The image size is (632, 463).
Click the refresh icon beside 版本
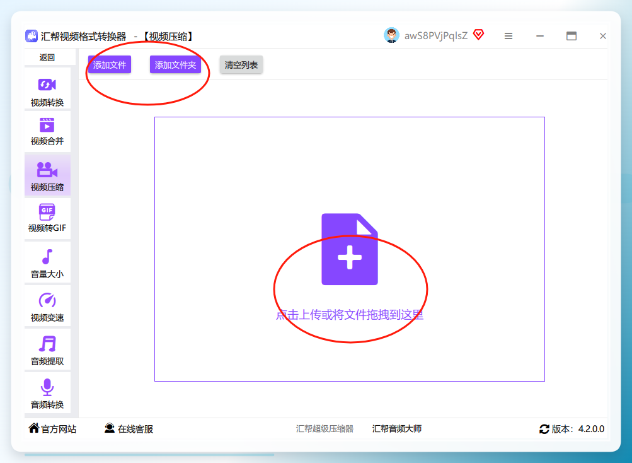point(544,429)
